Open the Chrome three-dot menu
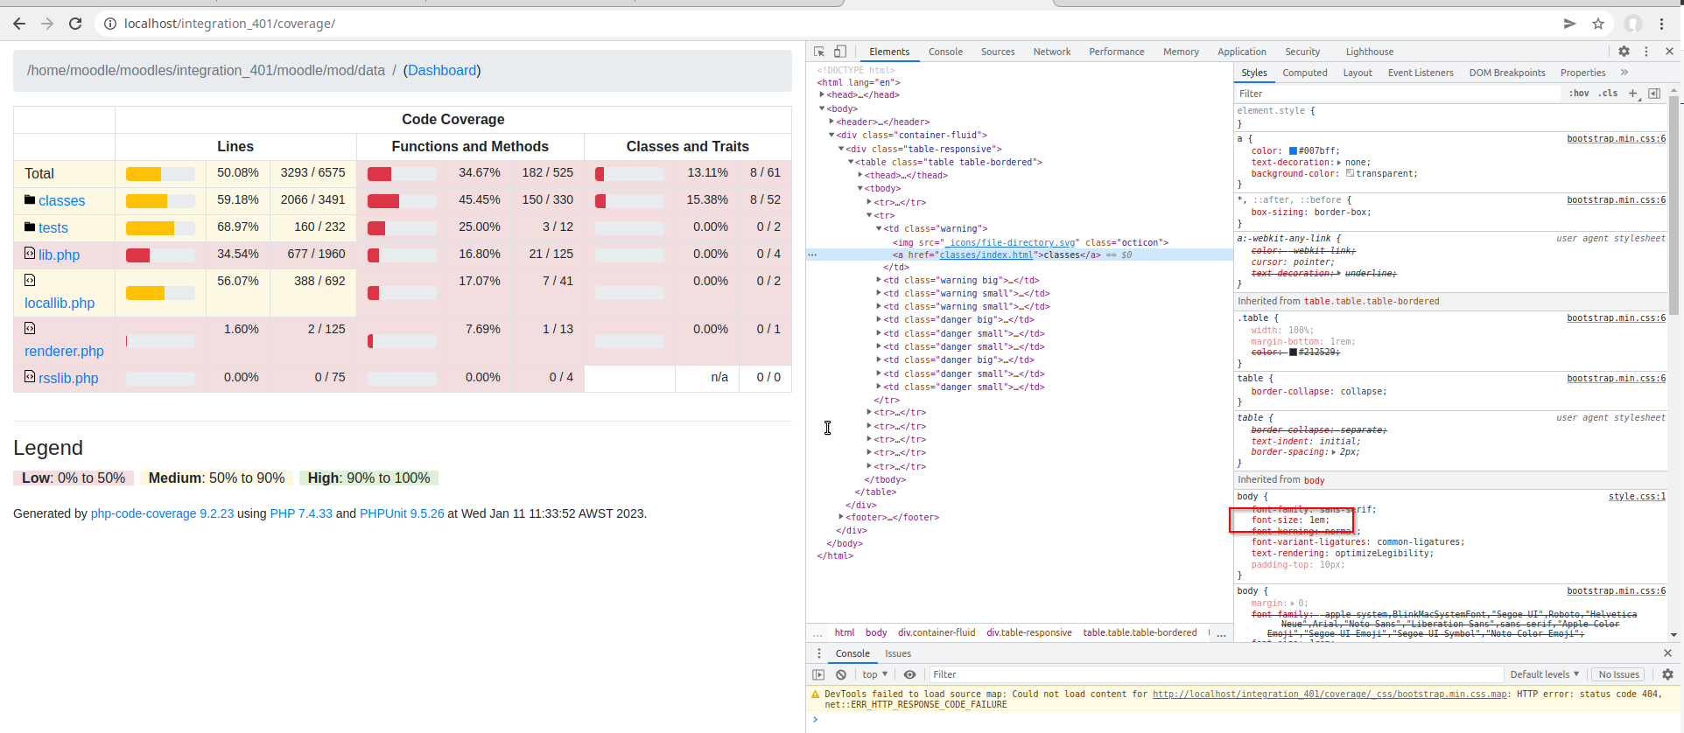The image size is (1684, 733). 1661,24
